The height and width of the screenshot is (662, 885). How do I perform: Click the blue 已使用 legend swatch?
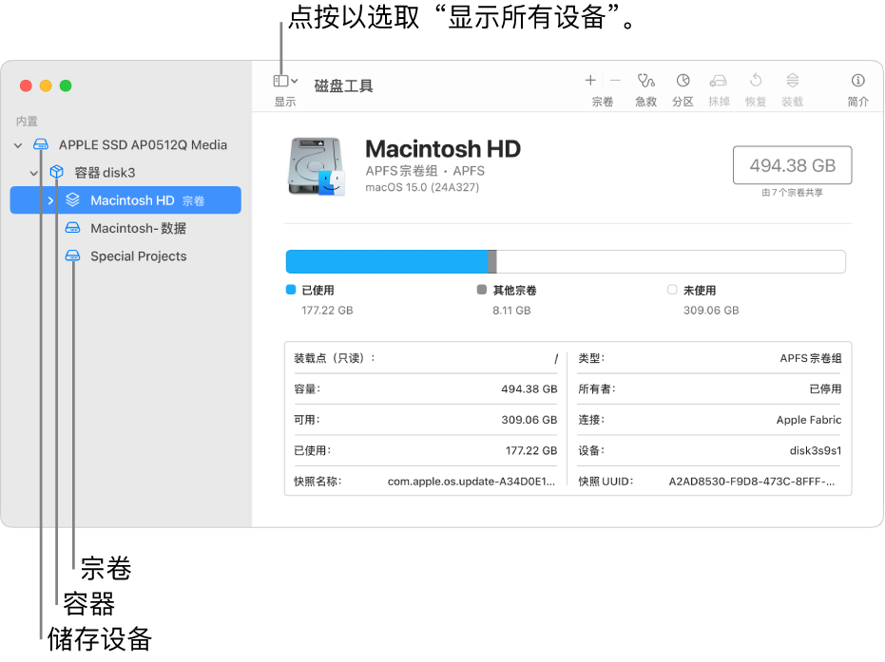tap(291, 290)
